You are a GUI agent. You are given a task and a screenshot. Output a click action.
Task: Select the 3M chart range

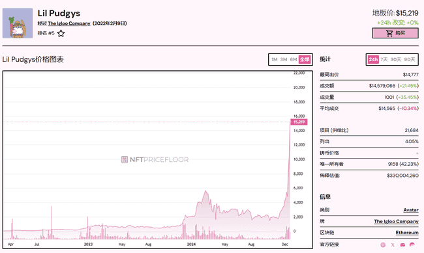tap(284, 59)
